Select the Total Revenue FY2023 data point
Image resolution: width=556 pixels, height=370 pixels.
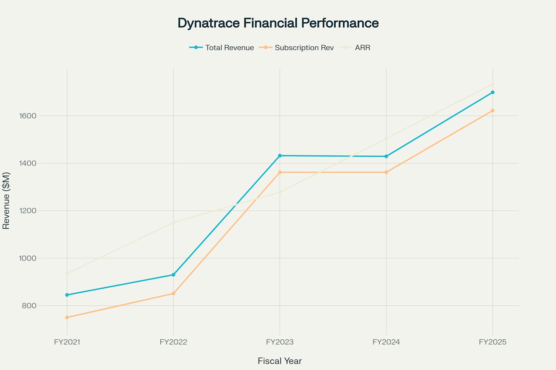[x=280, y=156]
